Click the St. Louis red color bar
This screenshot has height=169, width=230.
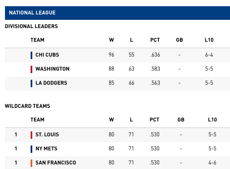click(x=31, y=135)
